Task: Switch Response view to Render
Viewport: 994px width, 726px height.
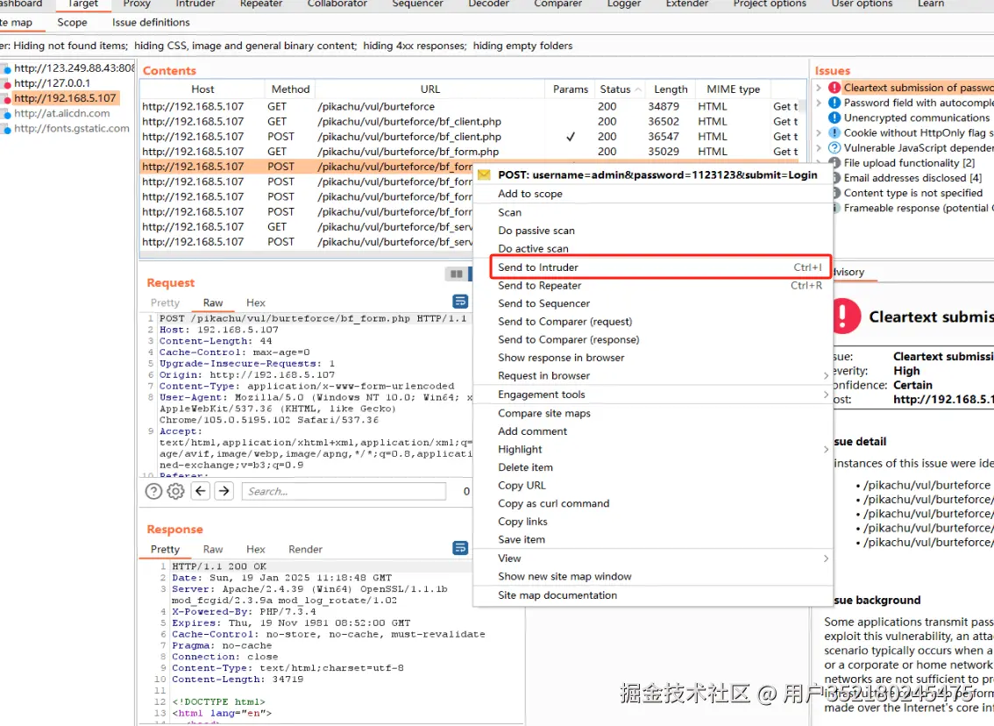Action: (306, 549)
